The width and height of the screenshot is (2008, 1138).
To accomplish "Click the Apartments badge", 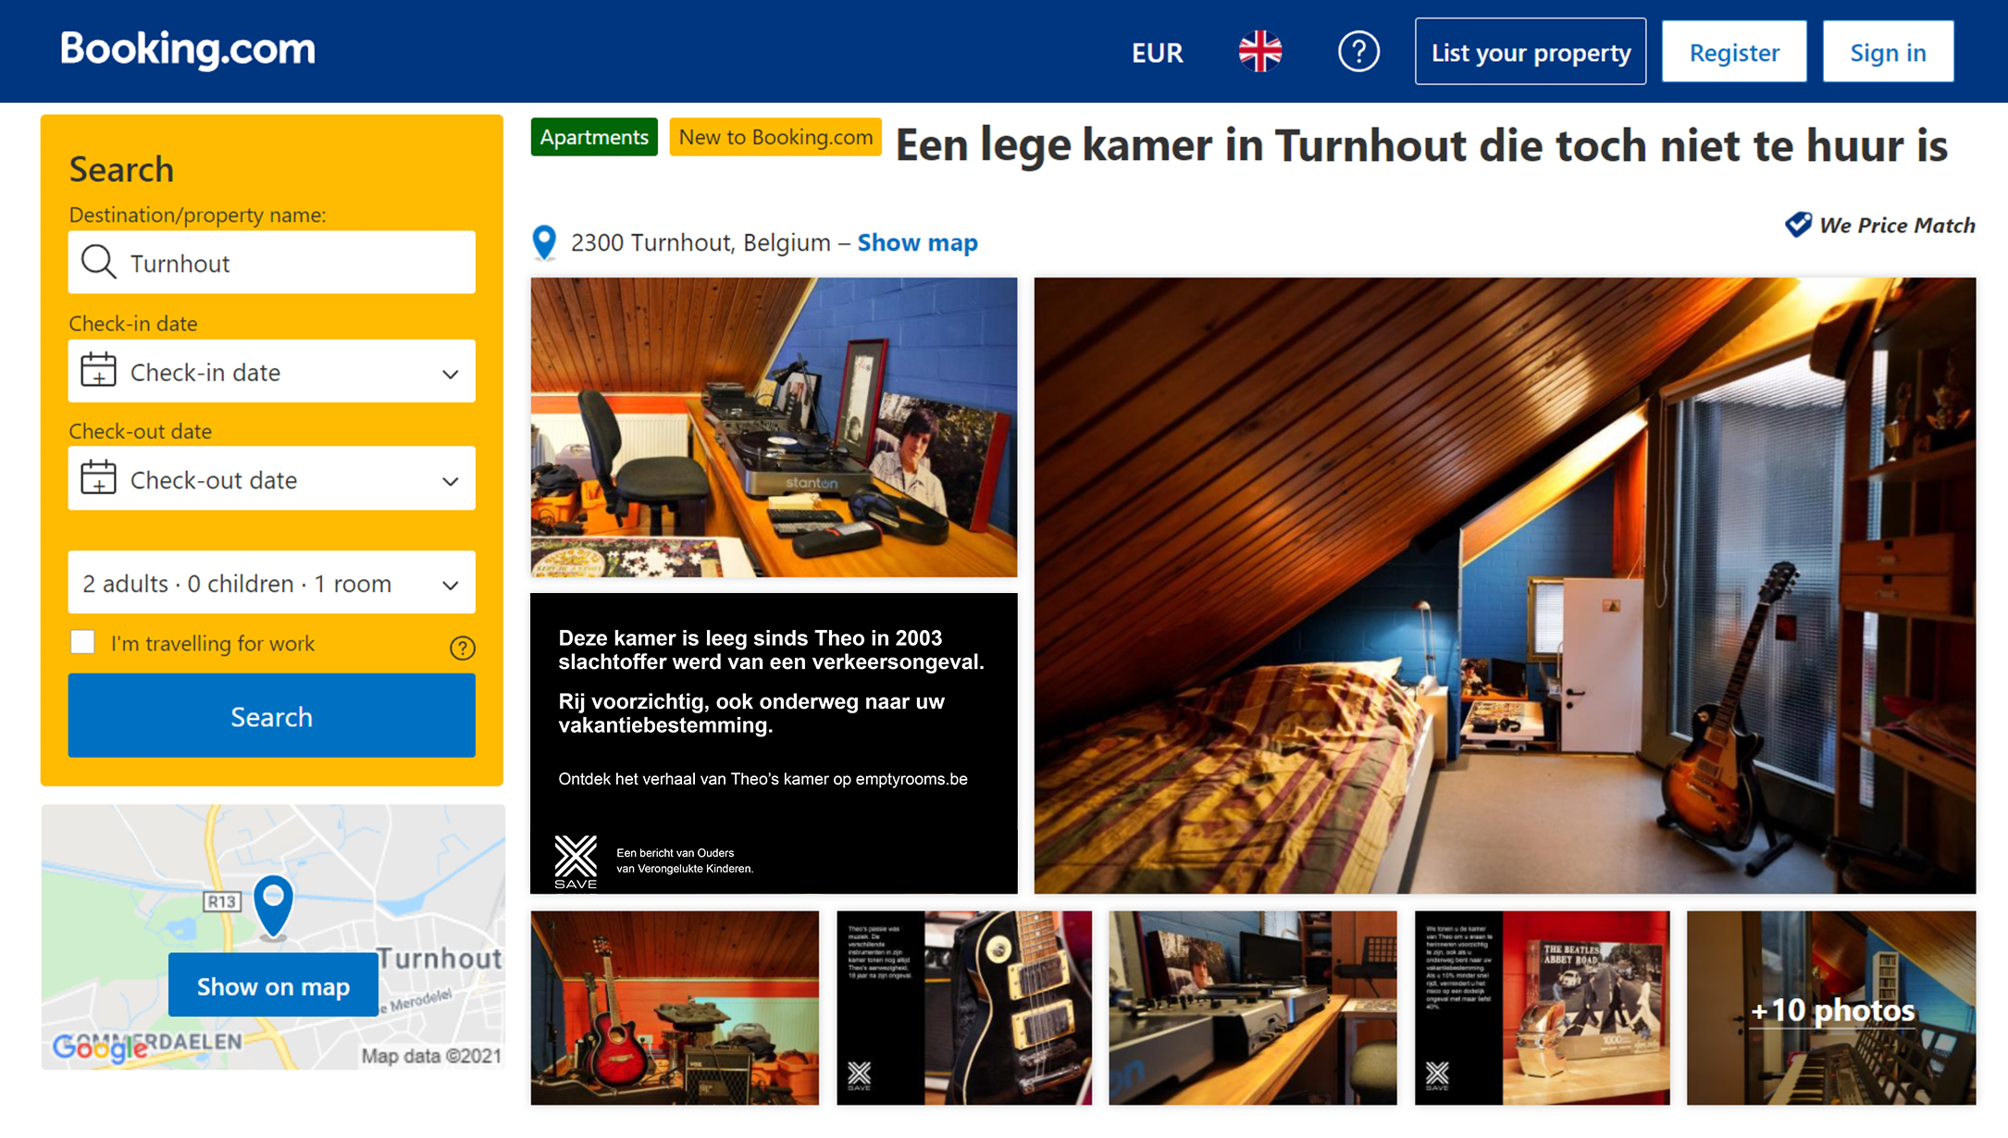I will (x=594, y=137).
